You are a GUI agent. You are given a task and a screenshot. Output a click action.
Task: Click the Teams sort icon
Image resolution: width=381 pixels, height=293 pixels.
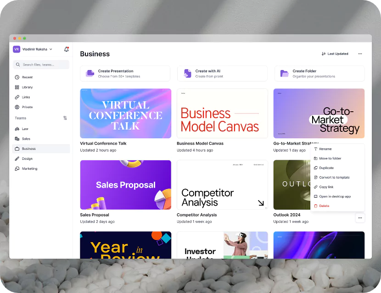click(65, 118)
